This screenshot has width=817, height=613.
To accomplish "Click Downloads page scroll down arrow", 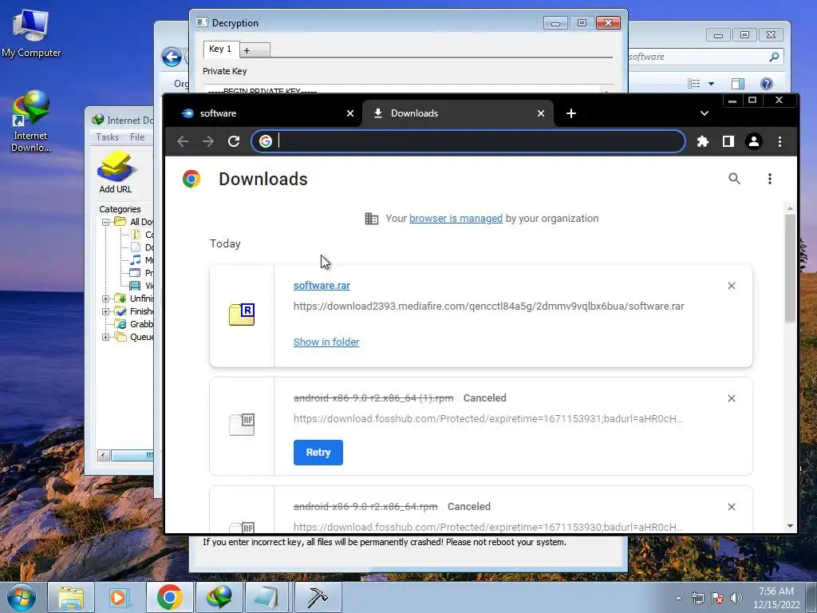I will [790, 527].
